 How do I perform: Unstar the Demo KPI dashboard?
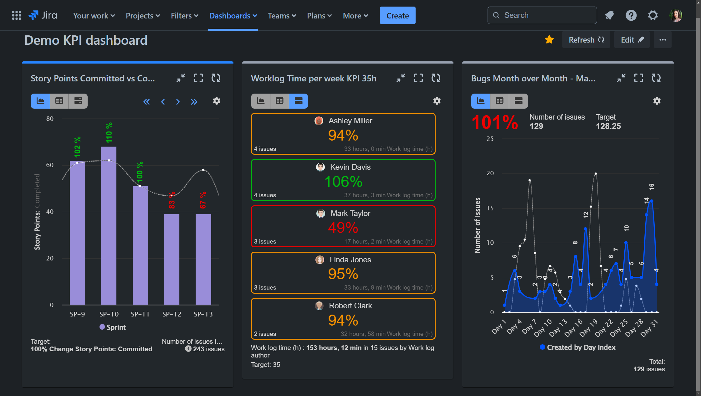tap(549, 39)
